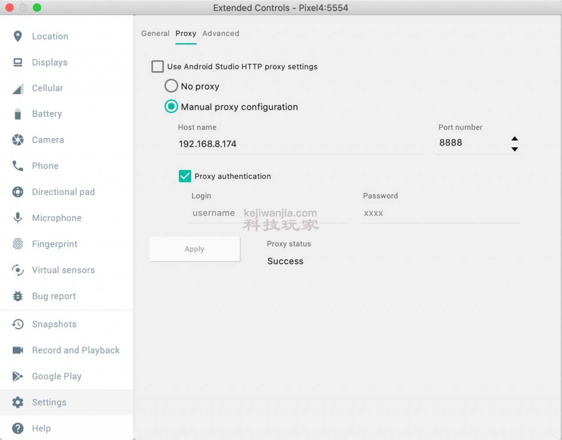Increase port number with up arrow
Viewport: 562px width, 440px height.
515,138
